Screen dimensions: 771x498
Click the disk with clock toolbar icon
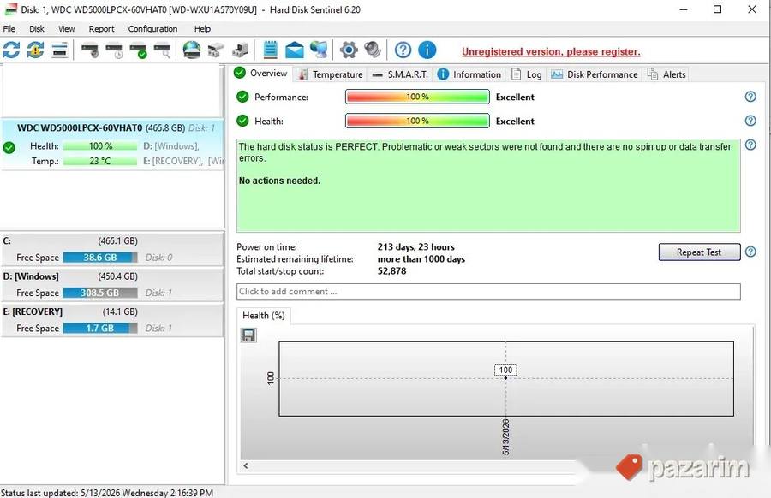tap(114, 50)
